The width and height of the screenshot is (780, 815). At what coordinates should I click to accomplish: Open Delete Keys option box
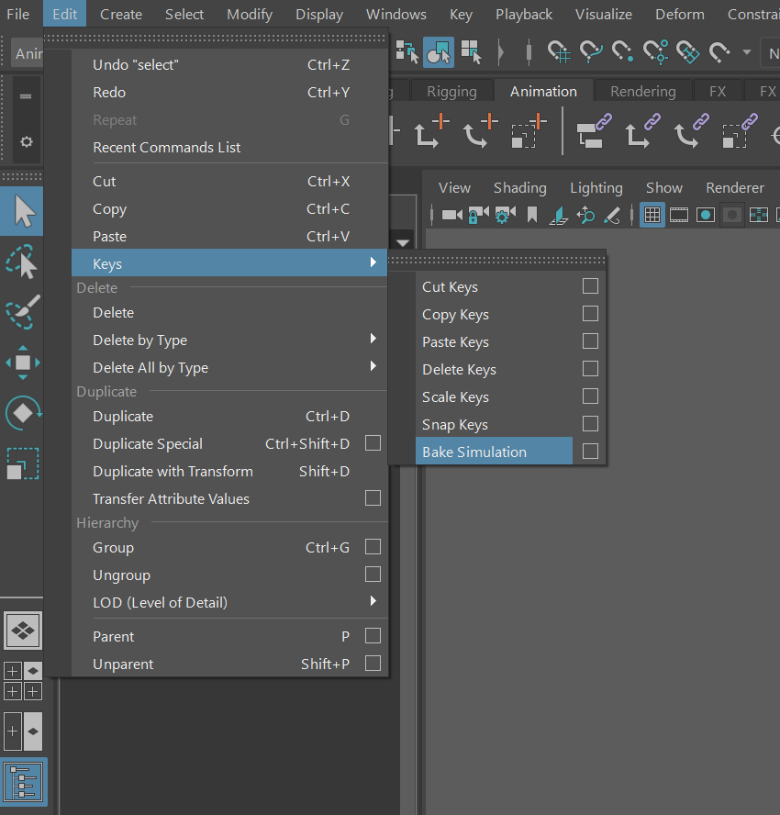590,369
